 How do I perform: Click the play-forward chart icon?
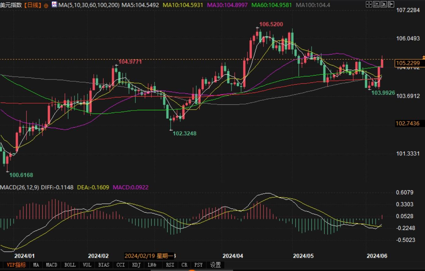coord(384,4)
